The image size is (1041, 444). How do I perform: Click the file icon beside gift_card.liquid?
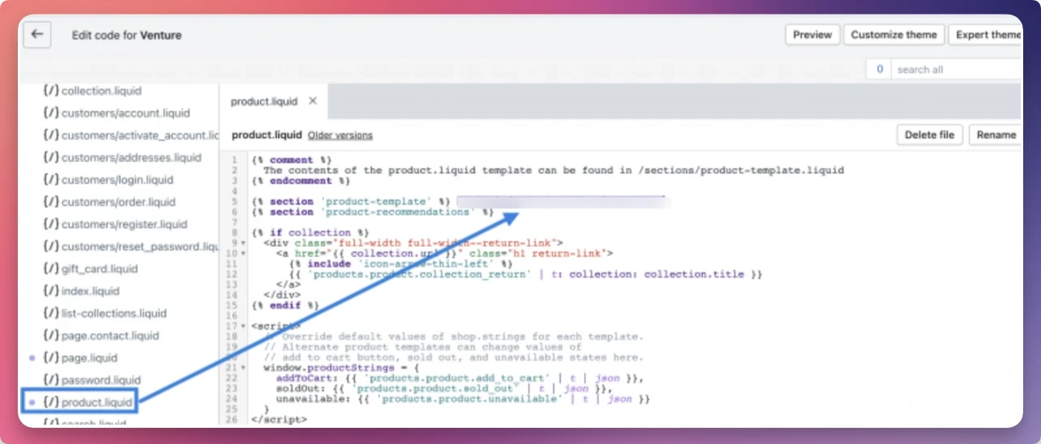point(51,269)
